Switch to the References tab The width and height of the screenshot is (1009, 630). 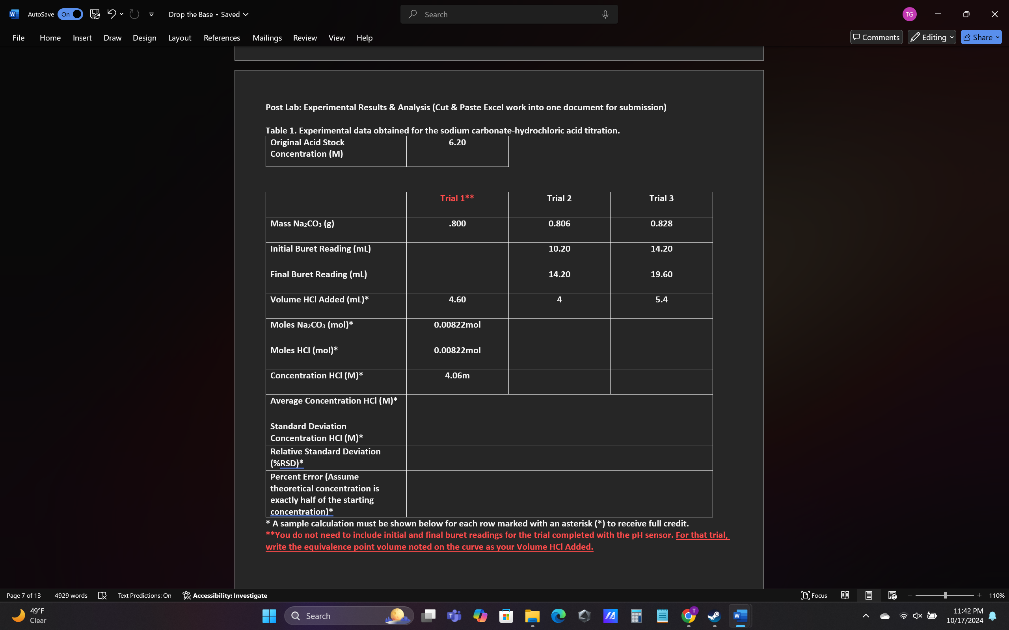pos(222,37)
